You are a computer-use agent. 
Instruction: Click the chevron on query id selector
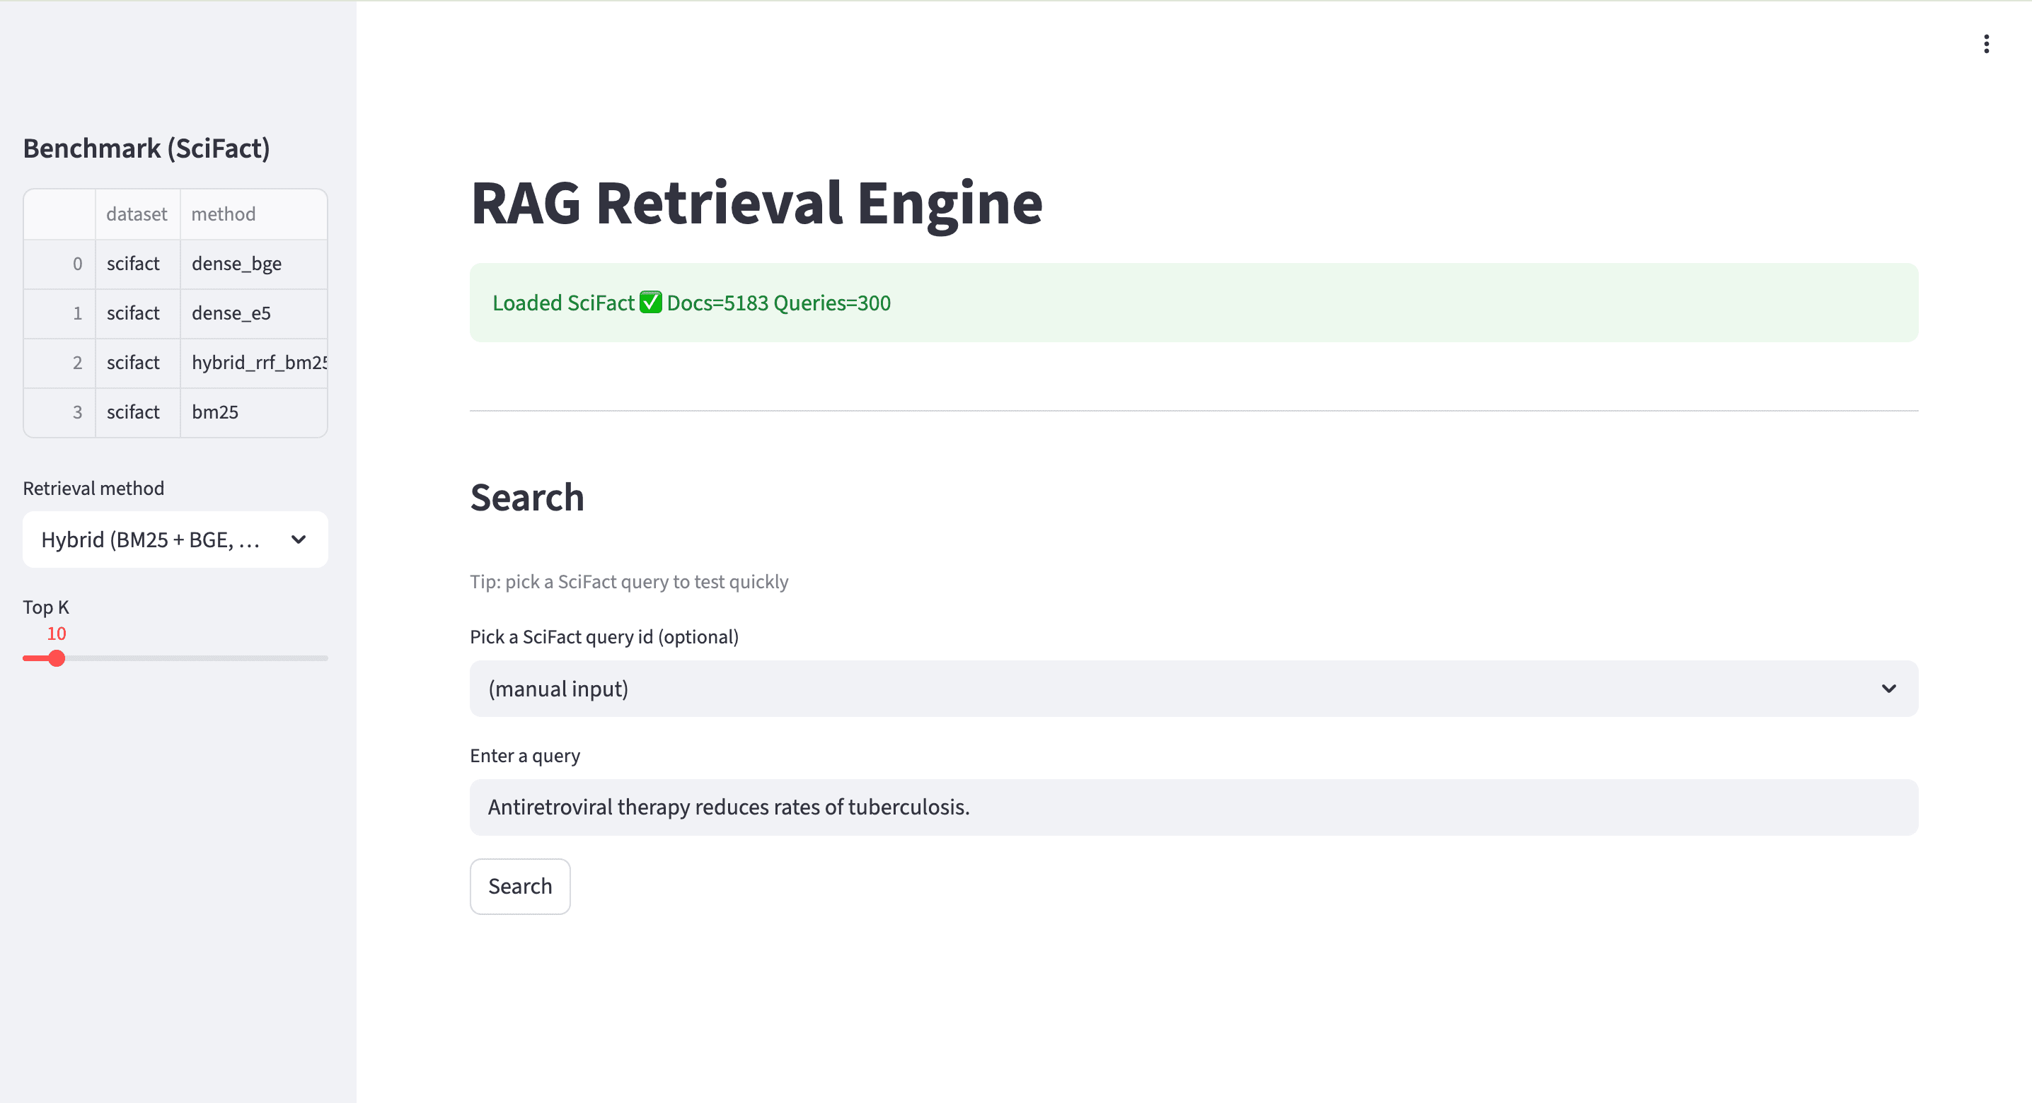click(1889, 688)
